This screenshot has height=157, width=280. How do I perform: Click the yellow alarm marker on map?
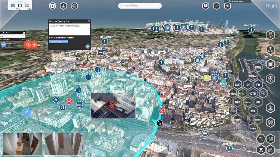point(207,78)
